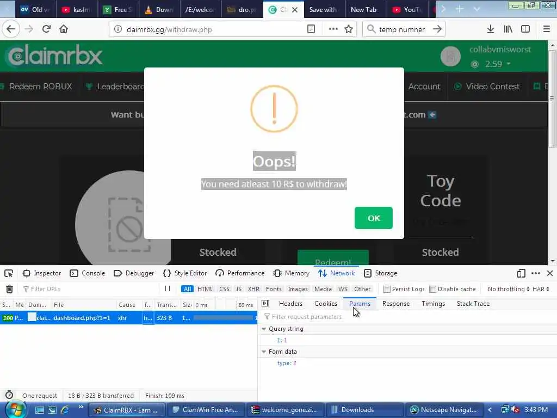557x418 pixels.
Task: Toggle the request details pane icon
Action: 265,303
